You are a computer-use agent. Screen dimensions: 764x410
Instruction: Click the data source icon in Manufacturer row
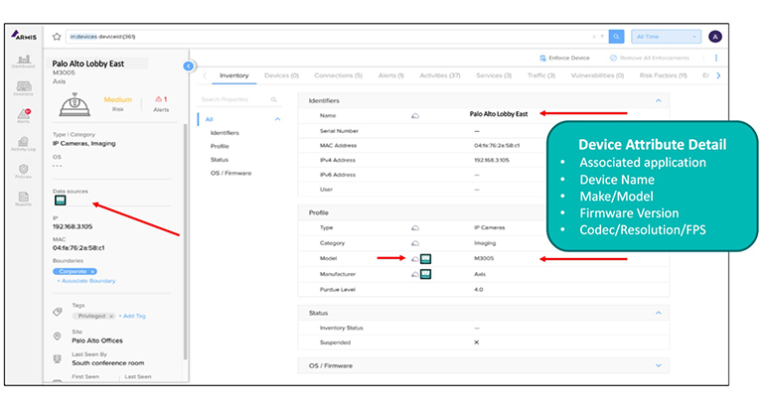click(x=425, y=274)
